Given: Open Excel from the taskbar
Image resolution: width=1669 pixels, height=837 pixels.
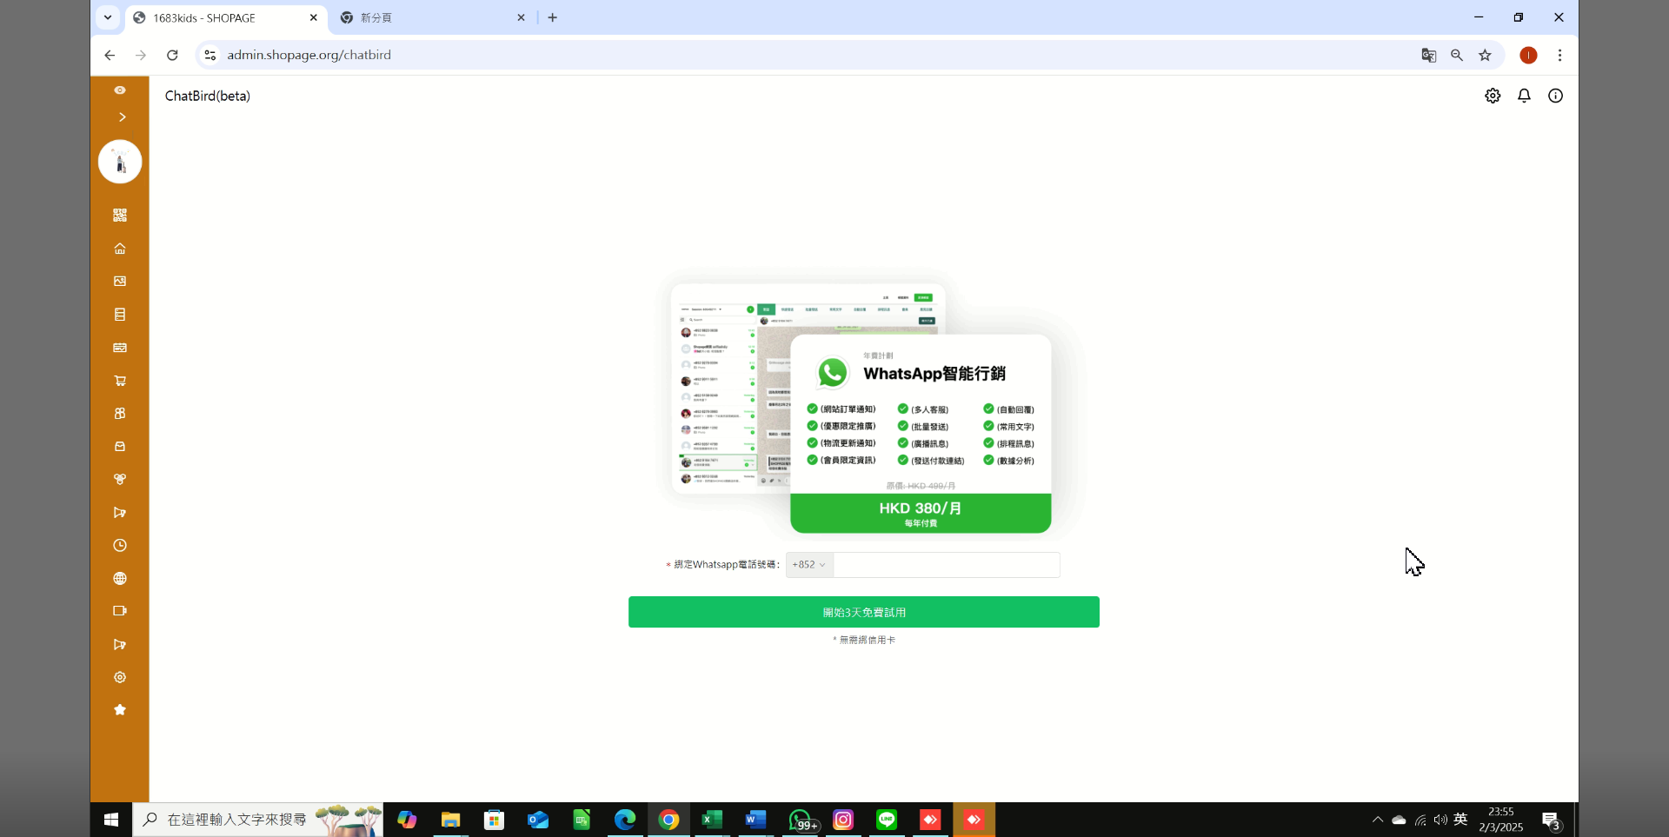Looking at the screenshot, I should point(712,820).
